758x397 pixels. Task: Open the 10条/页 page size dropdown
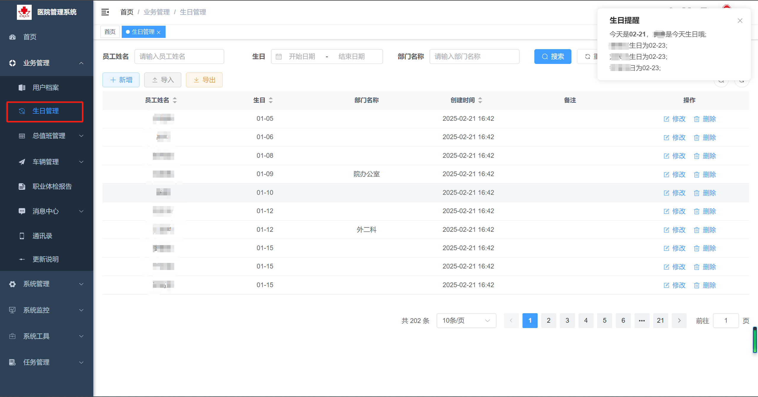pos(466,321)
